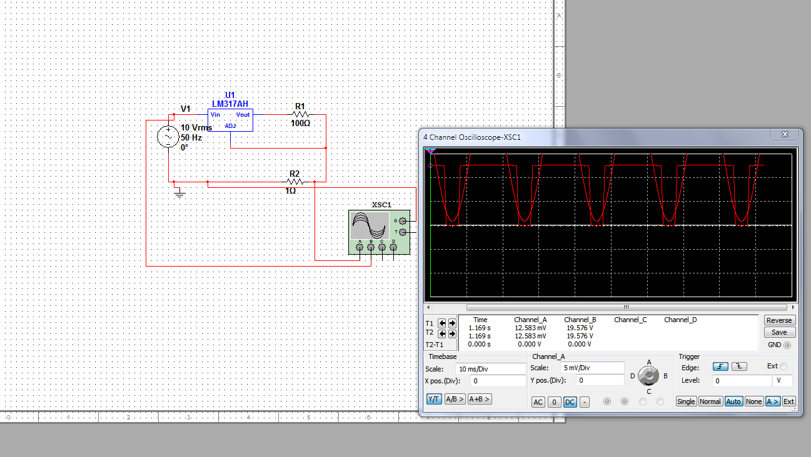The width and height of the screenshot is (811, 457).
Task: Click the XSC1 oscilloscope instrument icon
Action: pos(378,232)
